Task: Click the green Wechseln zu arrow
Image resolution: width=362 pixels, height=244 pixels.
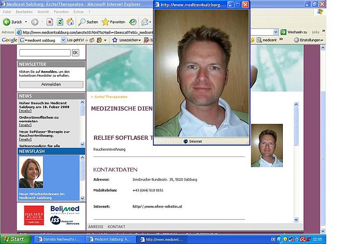Action: pos(283,32)
